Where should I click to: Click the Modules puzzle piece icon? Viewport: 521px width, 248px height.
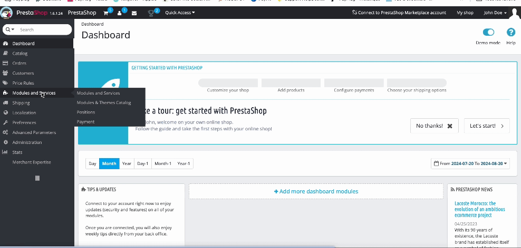pos(5,93)
